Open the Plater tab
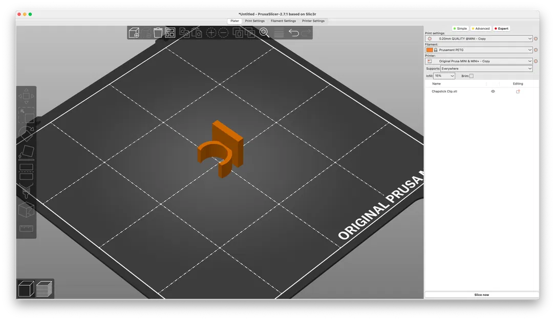Image resolution: width=555 pixels, height=320 pixels. click(234, 21)
